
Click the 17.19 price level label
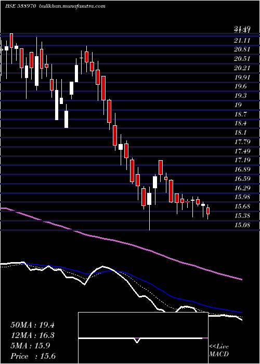click(x=242, y=160)
